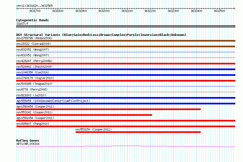
Task: Click the Cytogenetic Bands track title
Action: click(32, 20)
